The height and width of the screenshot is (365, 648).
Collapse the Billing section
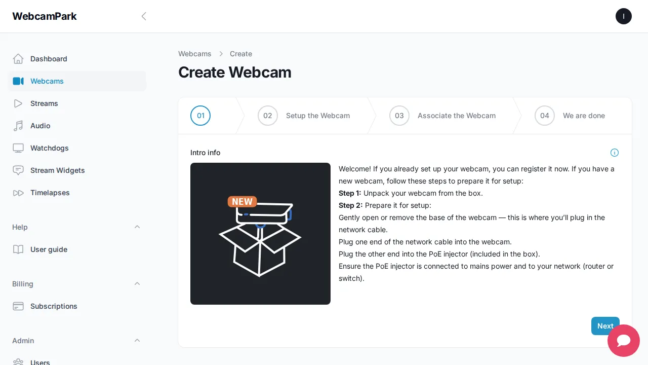(x=137, y=284)
